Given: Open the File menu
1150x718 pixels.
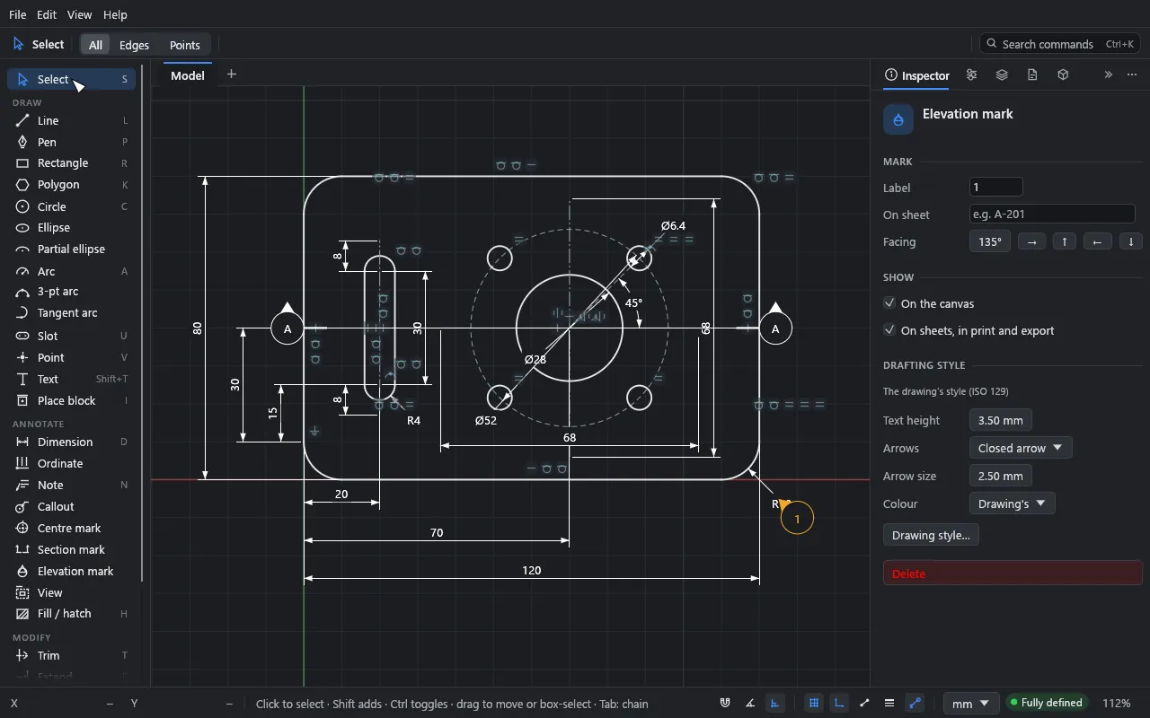Looking at the screenshot, I should point(18,14).
